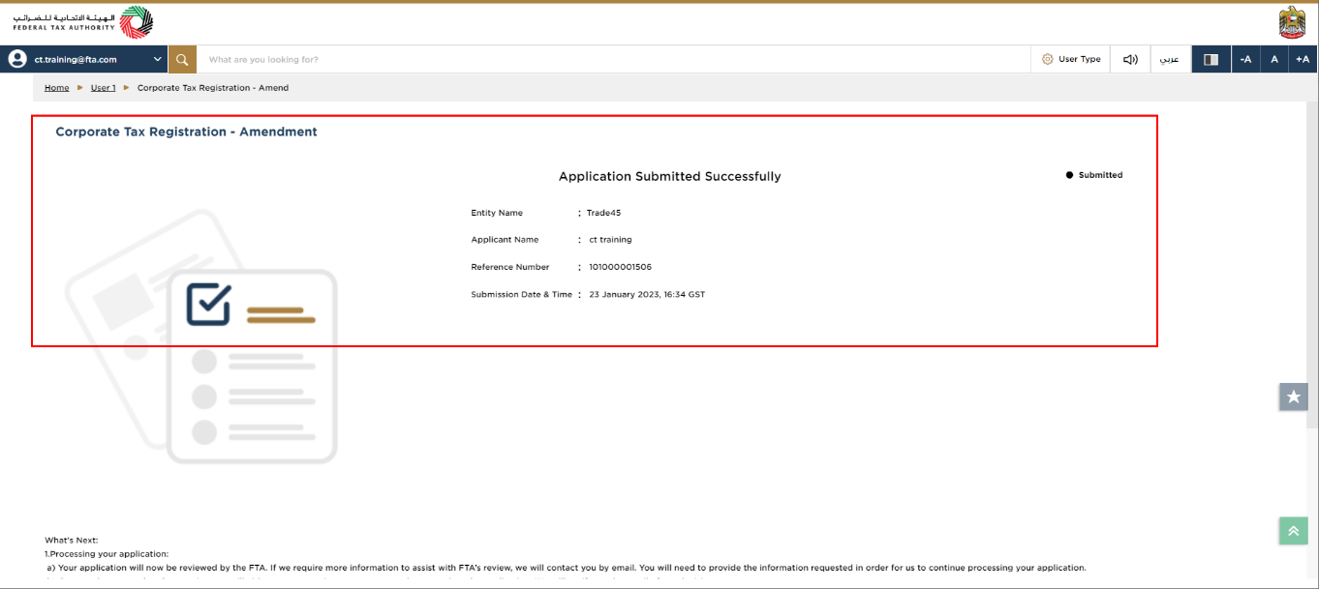Select the reference number 101000001506

pos(620,267)
